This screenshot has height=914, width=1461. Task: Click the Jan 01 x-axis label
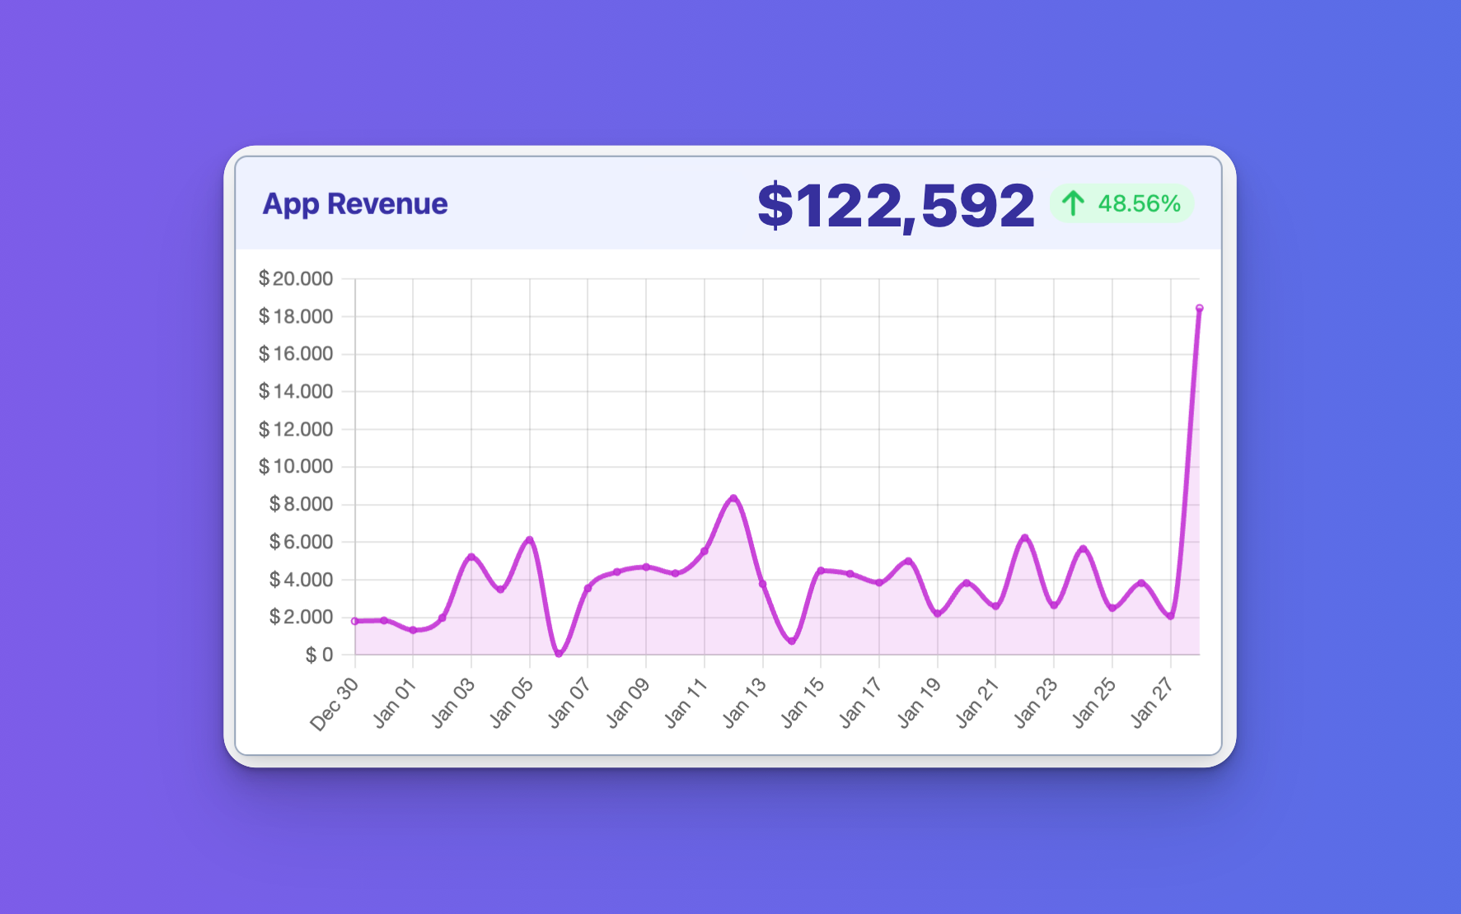coord(394,703)
